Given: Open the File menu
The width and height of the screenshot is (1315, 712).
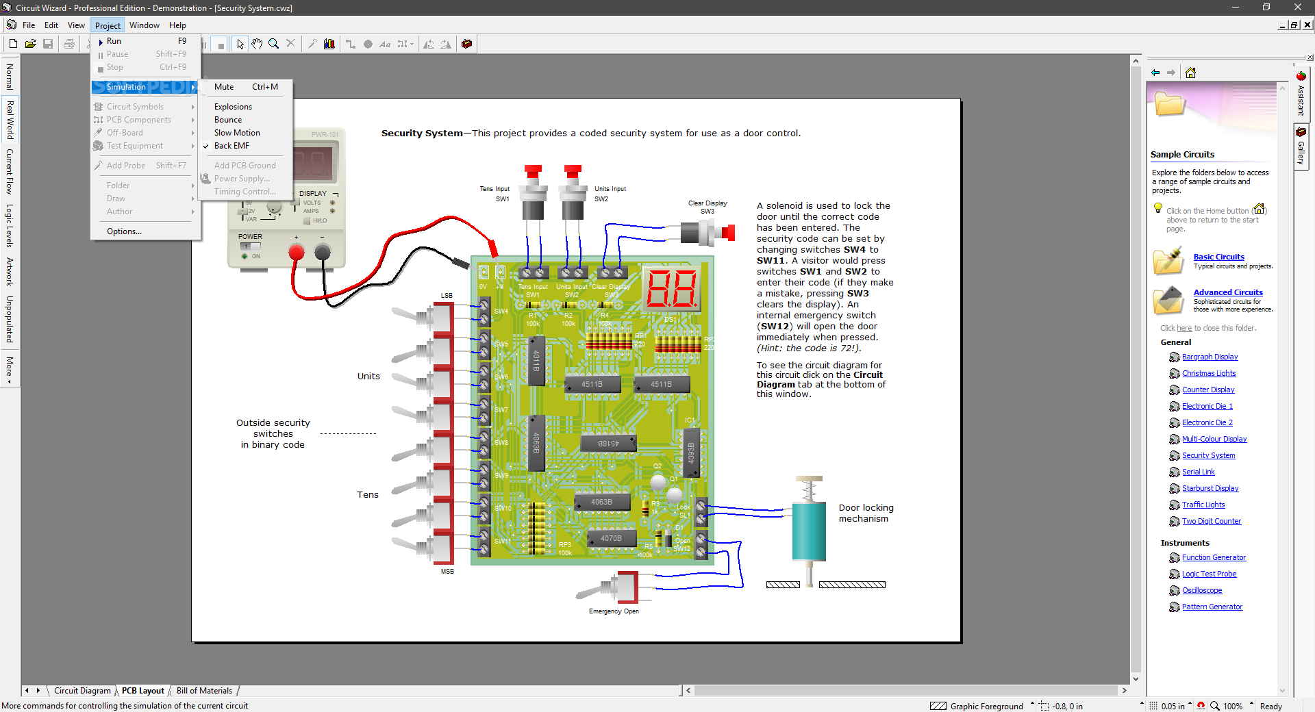Looking at the screenshot, I should pos(29,25).
